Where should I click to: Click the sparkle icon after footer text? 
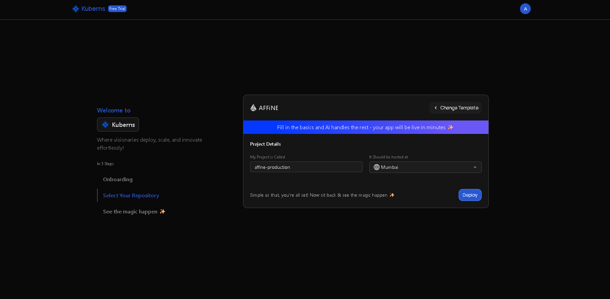click(392, 195)
